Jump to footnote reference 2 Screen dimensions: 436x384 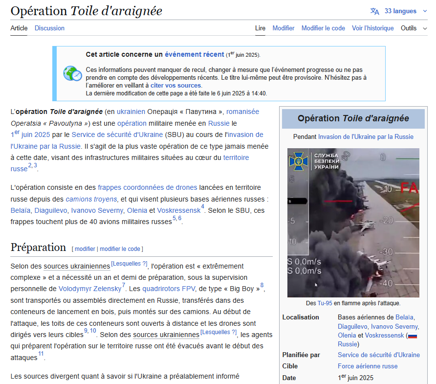pyautogui.click(x=30, y=165)
